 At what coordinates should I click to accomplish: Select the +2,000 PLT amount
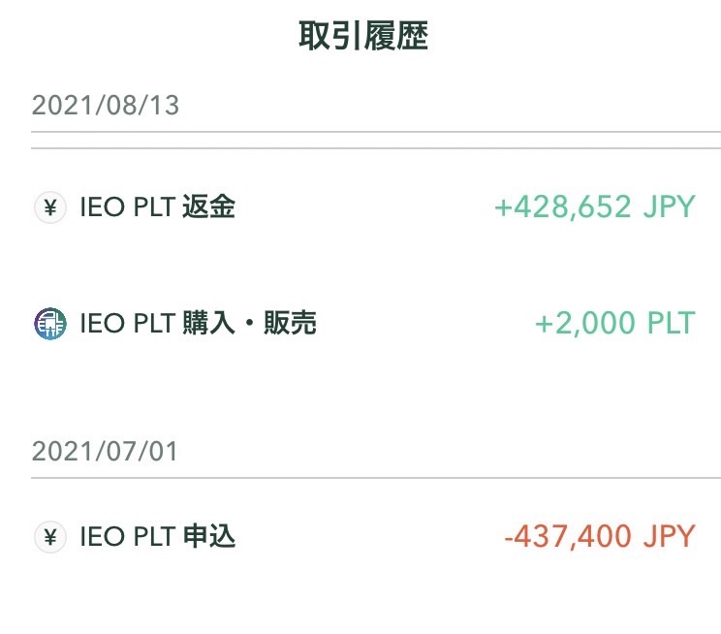615,323
